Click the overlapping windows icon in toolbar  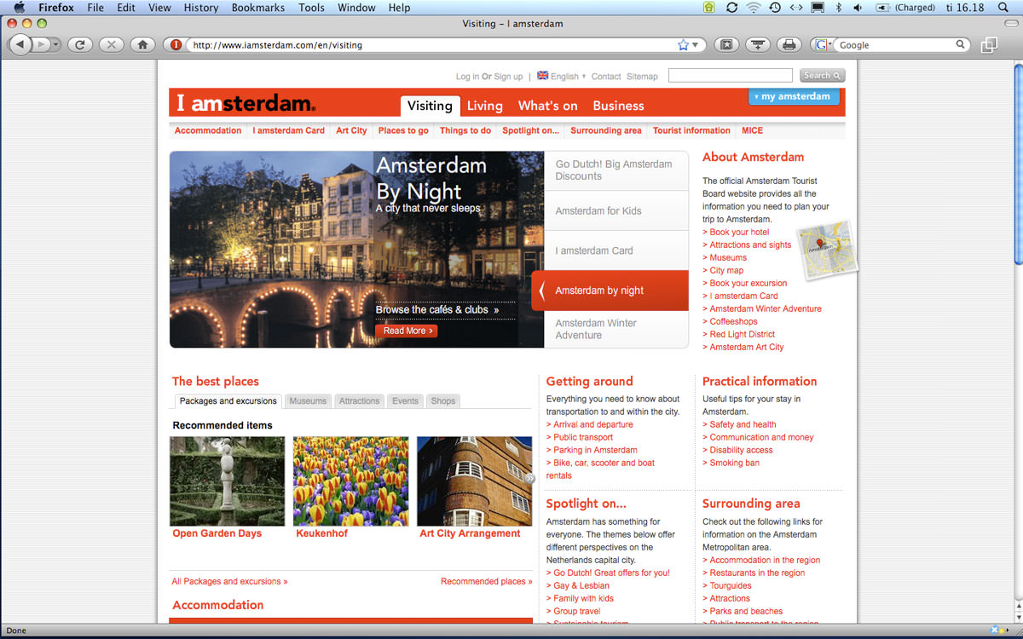click(989, 44)
